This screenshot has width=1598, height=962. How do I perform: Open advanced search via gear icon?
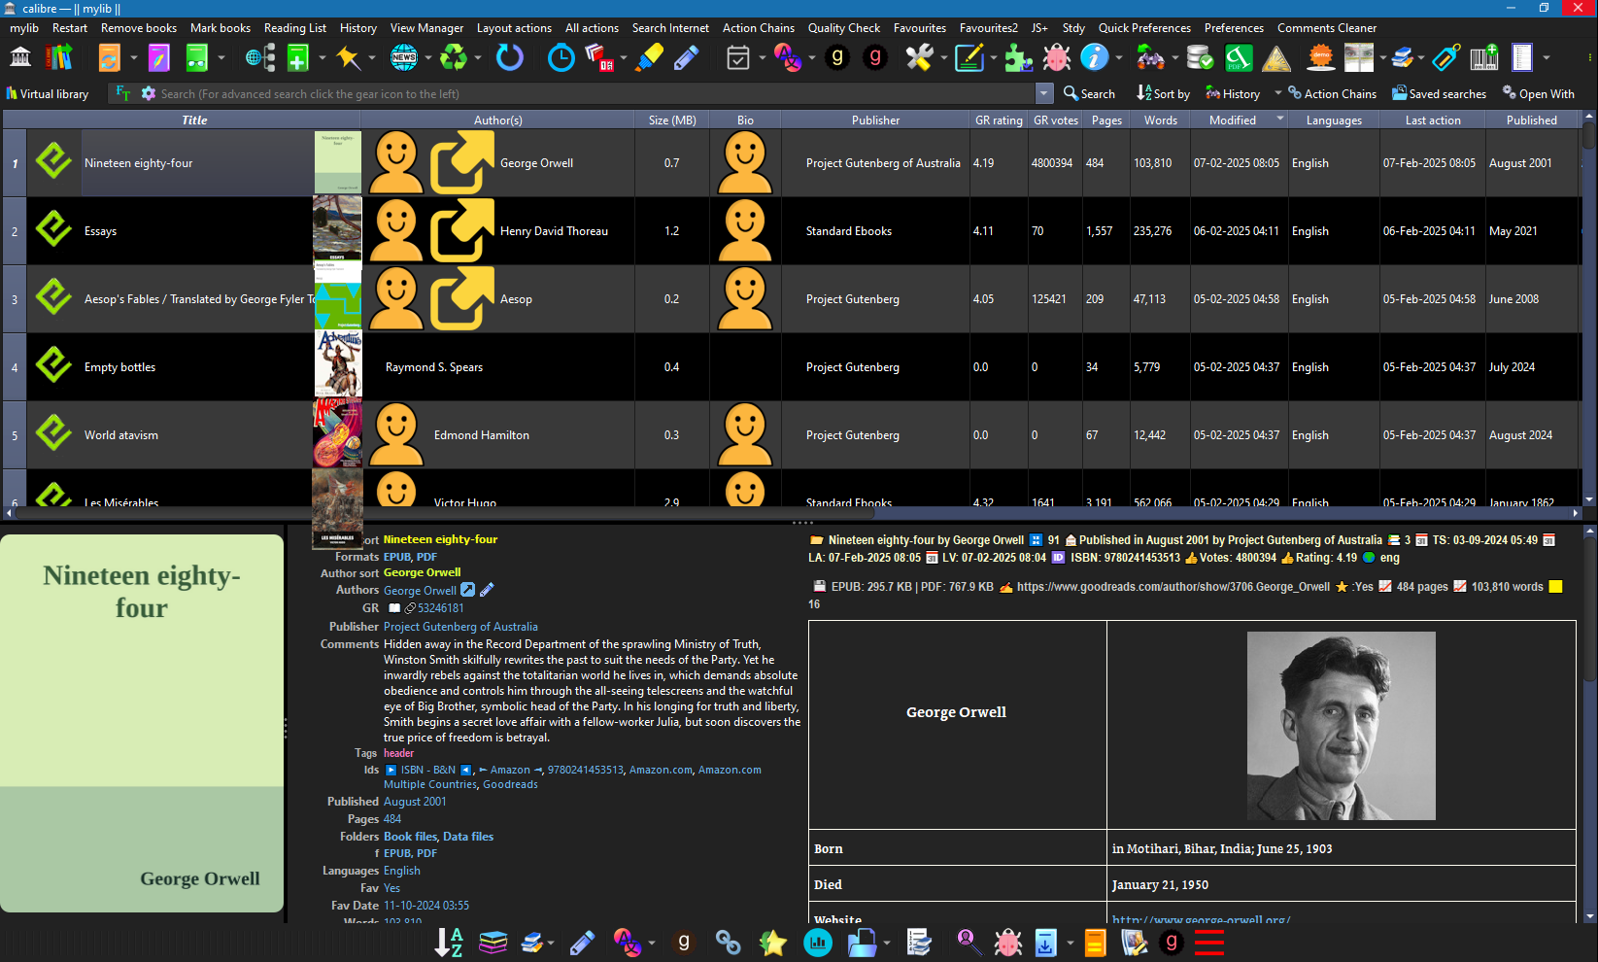[149, 93]
